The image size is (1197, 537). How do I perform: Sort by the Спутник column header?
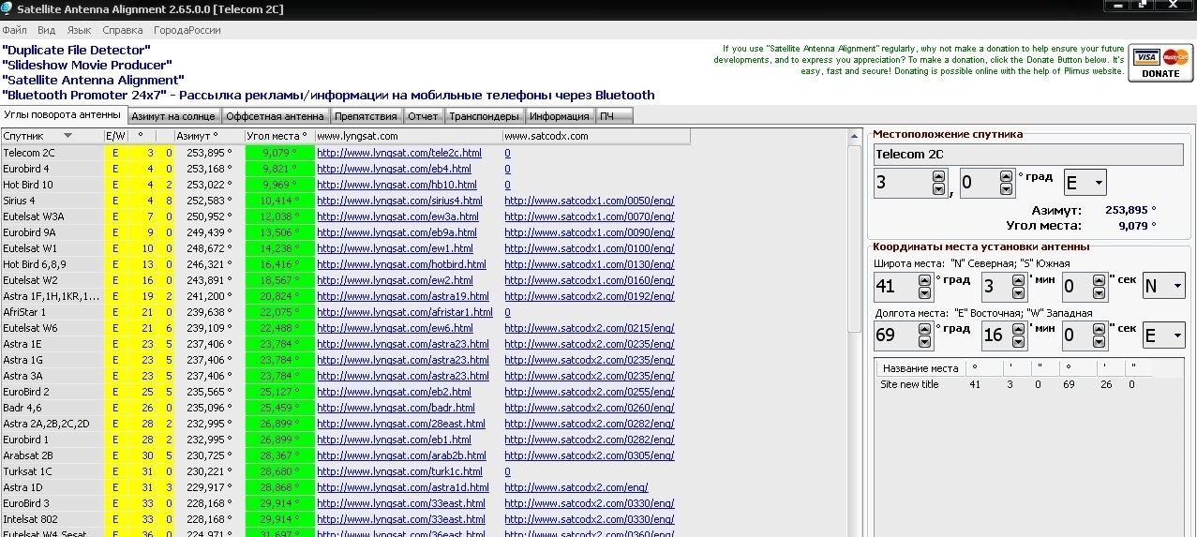click(52, 137)
